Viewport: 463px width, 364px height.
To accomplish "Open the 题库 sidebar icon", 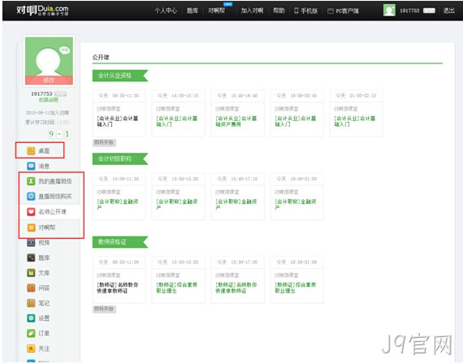I will coord(31,258).
